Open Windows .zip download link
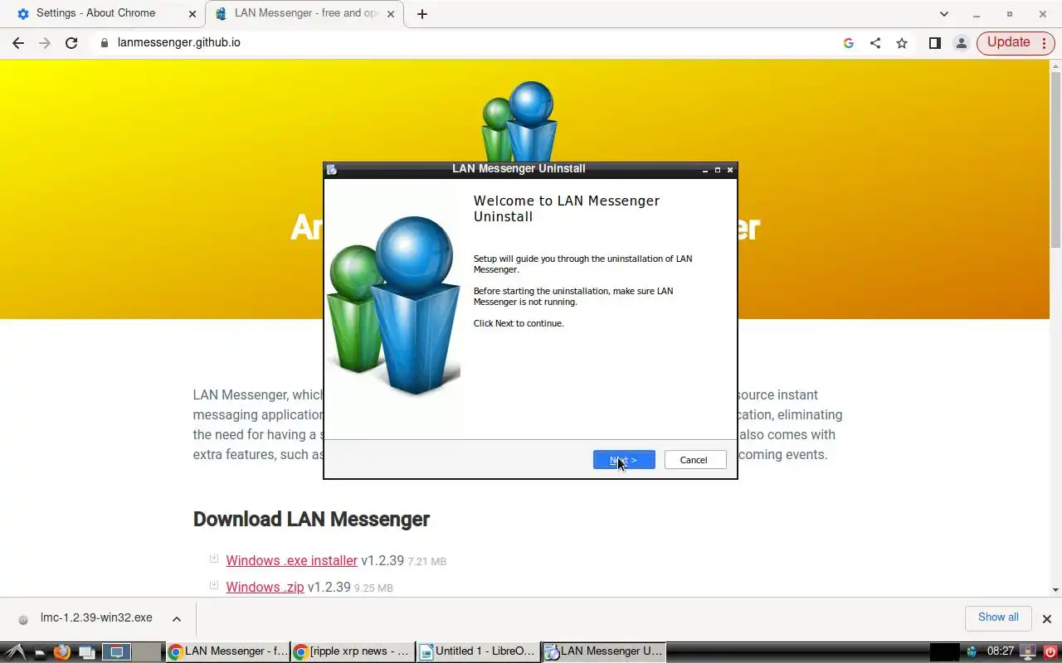Image resolution: width=1062 pixels, height=663 pixels. coord(265,588)
